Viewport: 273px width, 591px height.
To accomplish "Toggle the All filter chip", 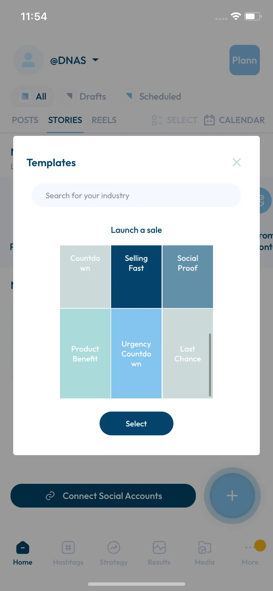I will (33, 96).
